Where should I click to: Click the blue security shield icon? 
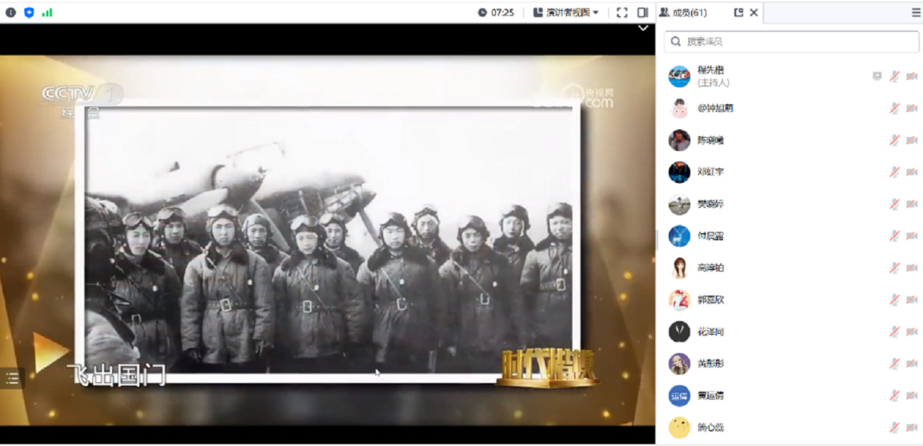(x=29, y=12)
